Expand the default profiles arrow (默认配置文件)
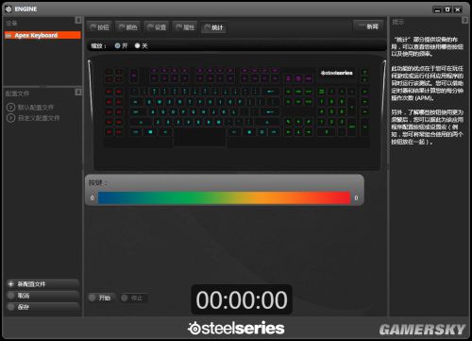Viewport: 472px width, 341px height. click(x=10, y=108)
